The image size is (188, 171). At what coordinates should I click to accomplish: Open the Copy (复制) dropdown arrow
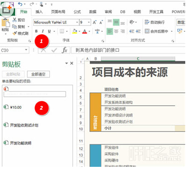click(29, 27)
